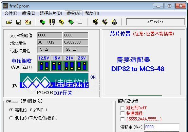Viewport: 188px width, 132px height.
Task: Click the 需要适配器 label
Action: (x=133, y=60)
